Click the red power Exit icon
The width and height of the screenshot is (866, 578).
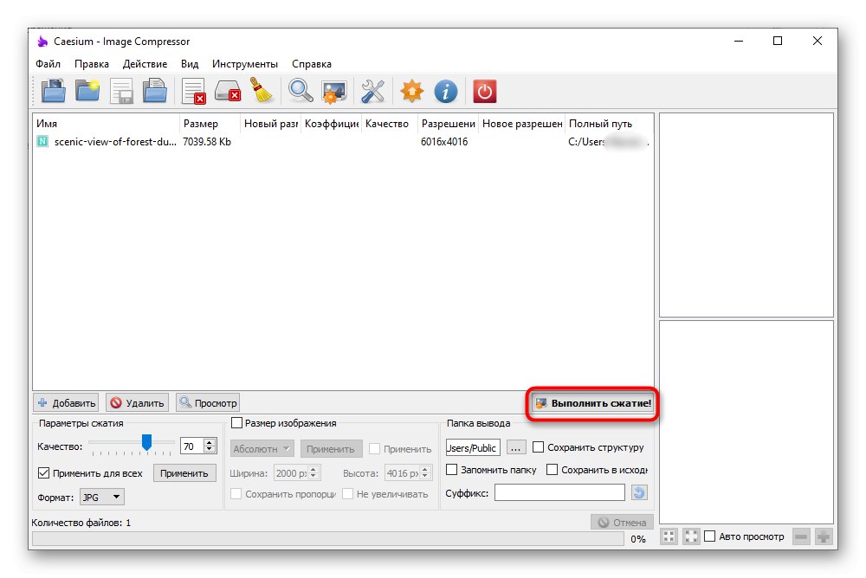tap(484, 91)
